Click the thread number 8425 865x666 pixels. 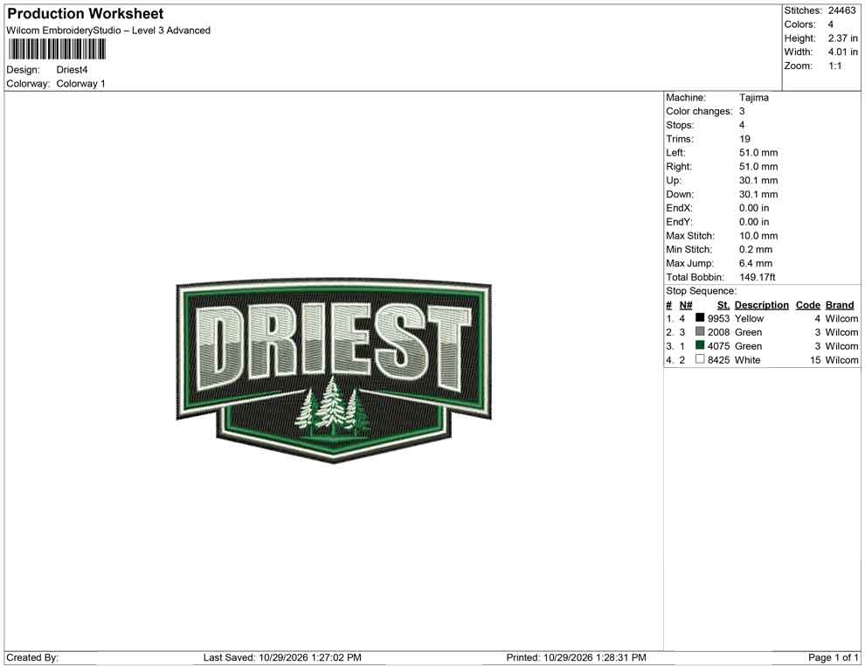(718, 360)
